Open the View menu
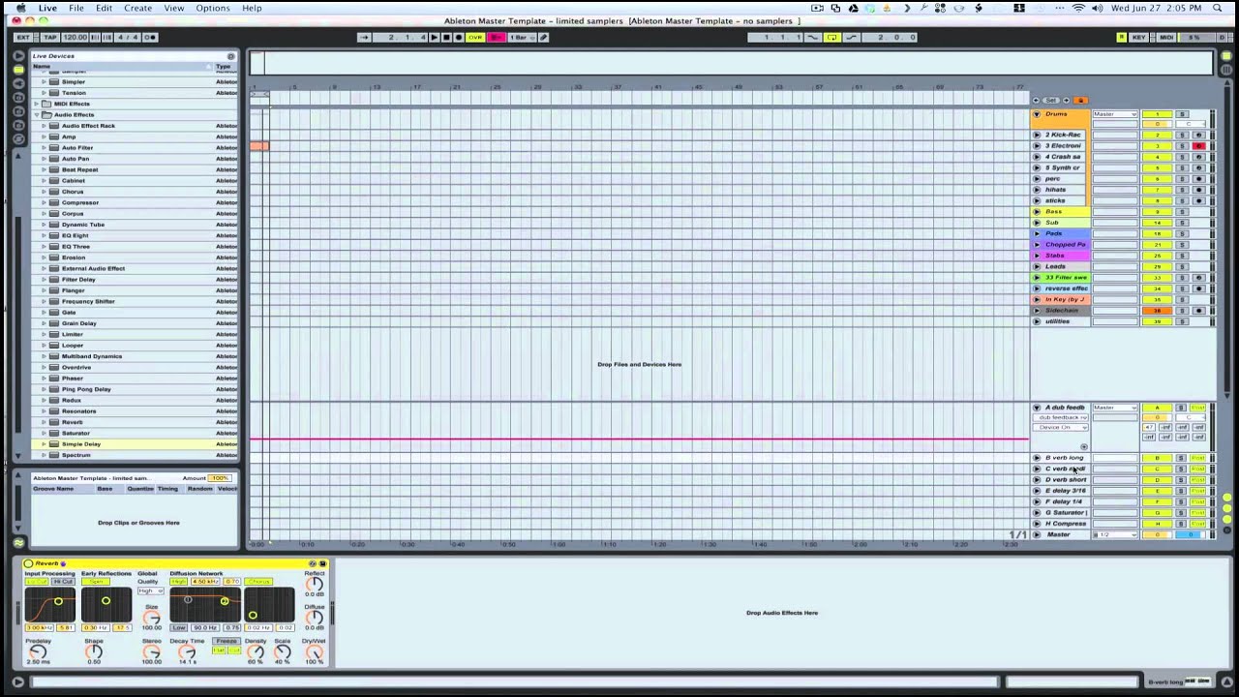Viewport: 1239px width, 697px height. (174, 8)
